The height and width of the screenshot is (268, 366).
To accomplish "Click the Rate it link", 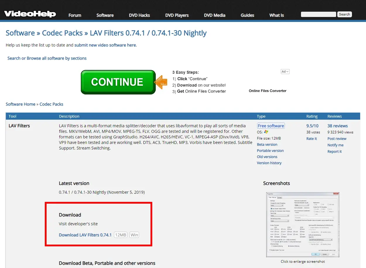I will pos(312,139).
